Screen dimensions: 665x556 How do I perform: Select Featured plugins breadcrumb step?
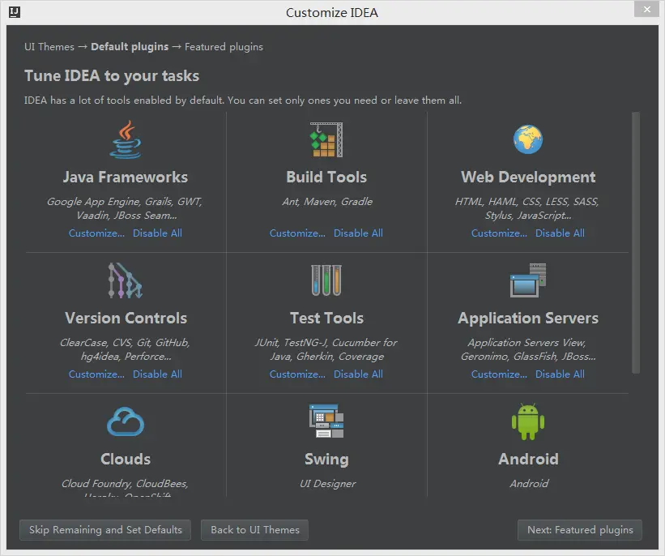pos(224,47)
